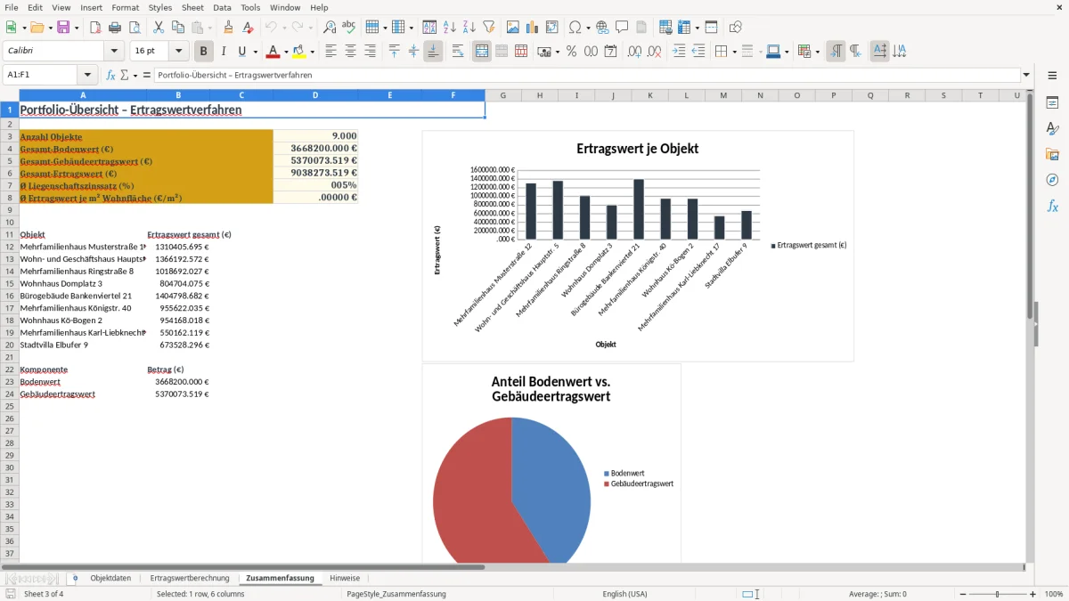Open underline style dropdown arrow
Image resolution: width=1069 pixels, height=601 pixels.
tap(255, 52)
